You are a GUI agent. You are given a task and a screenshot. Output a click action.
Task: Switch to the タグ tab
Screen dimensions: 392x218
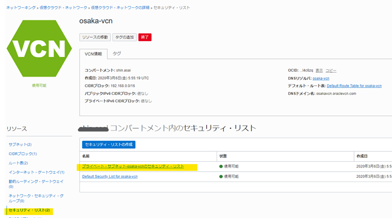pos(117,54)
